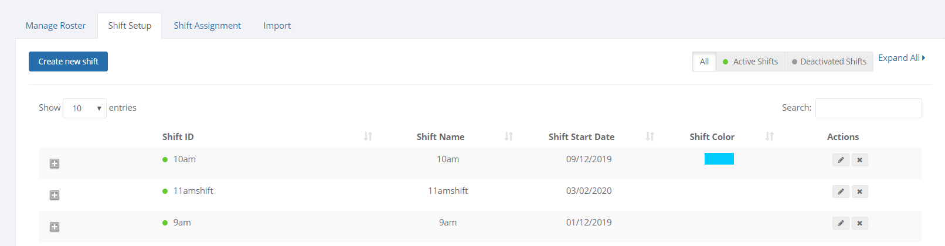Open the entries-per-page dropdown
945x246 pixels.
pos(84,108)
